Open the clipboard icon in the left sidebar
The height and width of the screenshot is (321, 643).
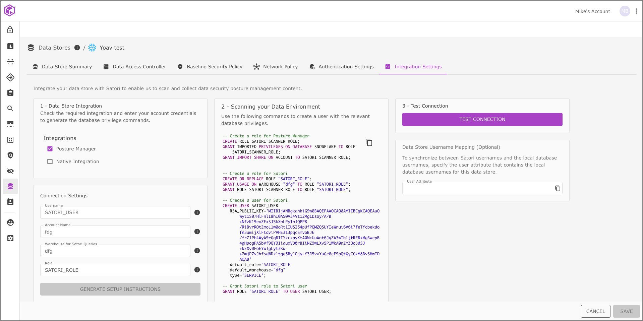10,93
